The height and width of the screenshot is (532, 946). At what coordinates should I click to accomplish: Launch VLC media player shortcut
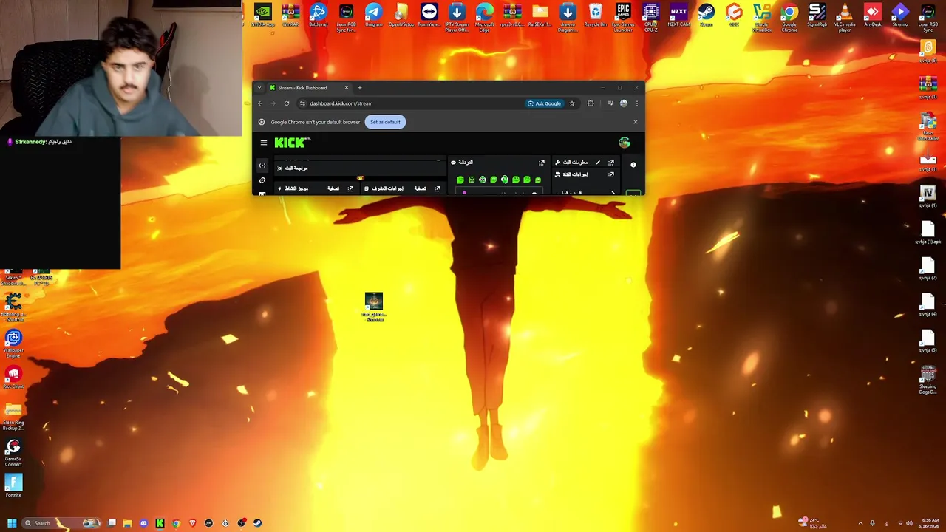pos(845,18)
